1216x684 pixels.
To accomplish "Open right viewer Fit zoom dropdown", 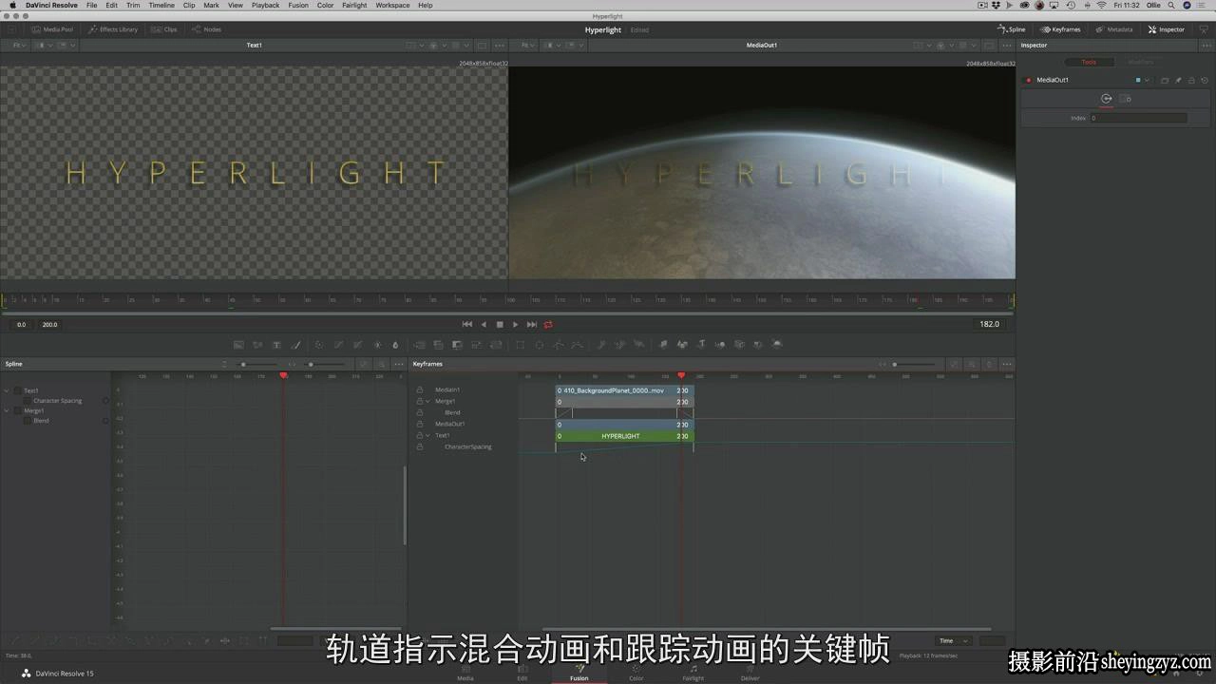I will tap(526, 45).
